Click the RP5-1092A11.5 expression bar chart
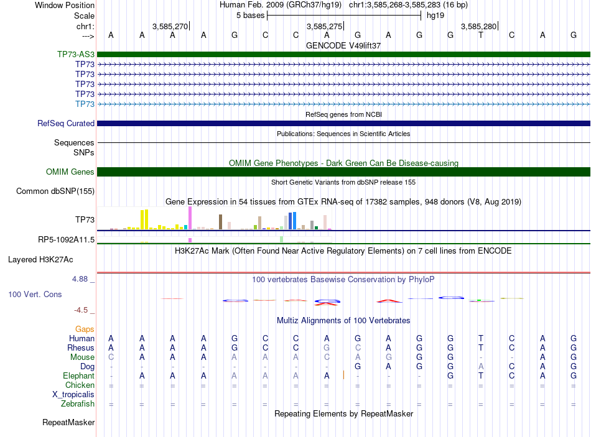This screenshot has width=591, height=437. (215, 239)
